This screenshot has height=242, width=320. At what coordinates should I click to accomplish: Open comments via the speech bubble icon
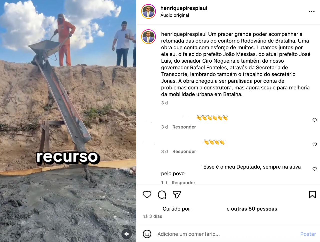[x=162, y=194]
